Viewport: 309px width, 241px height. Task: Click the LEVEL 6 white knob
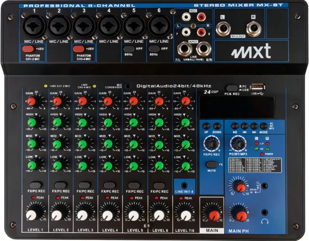pos(159,216)
